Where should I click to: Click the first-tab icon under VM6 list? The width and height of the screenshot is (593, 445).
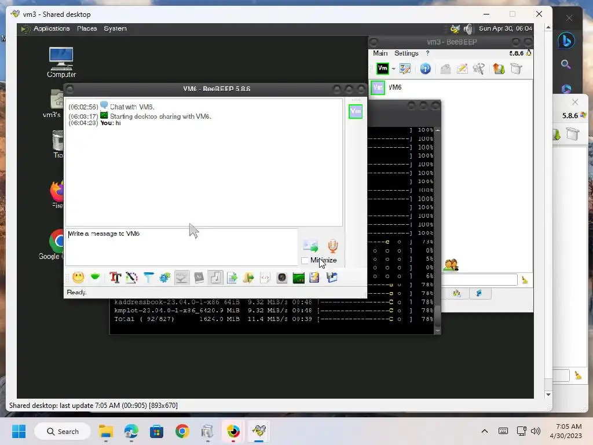(457, 294)
